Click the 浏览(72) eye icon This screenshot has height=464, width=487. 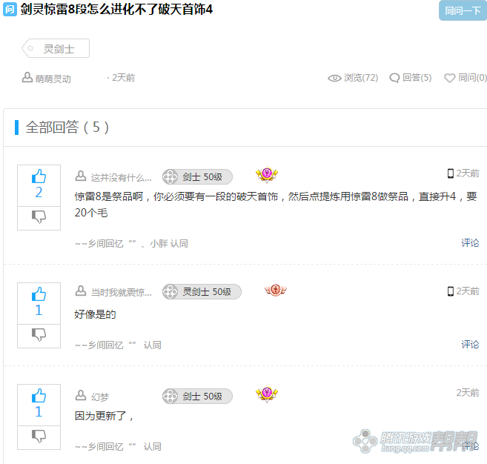(334, 79)
